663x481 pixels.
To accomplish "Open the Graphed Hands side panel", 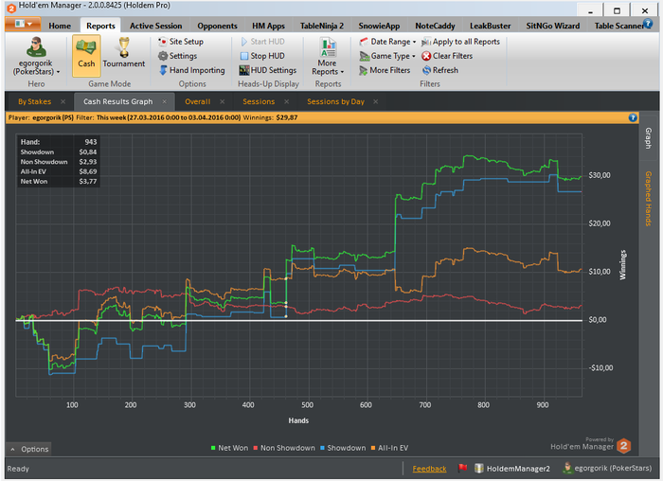I will (x=649, y=199).
